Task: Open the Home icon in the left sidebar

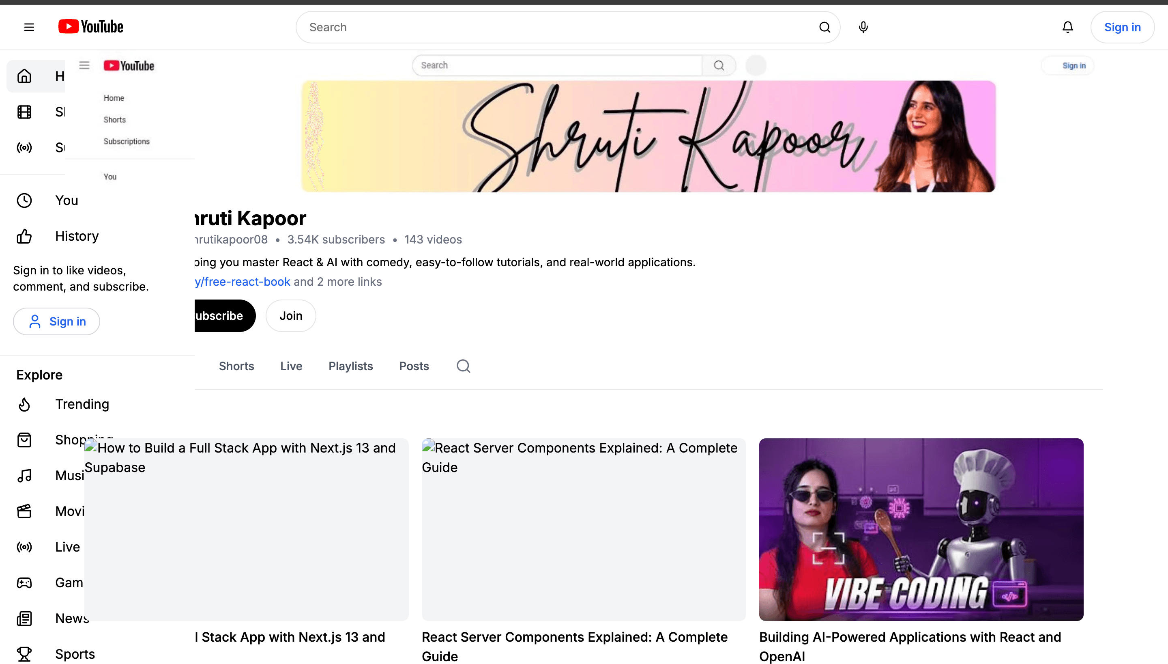Action: 24,76
